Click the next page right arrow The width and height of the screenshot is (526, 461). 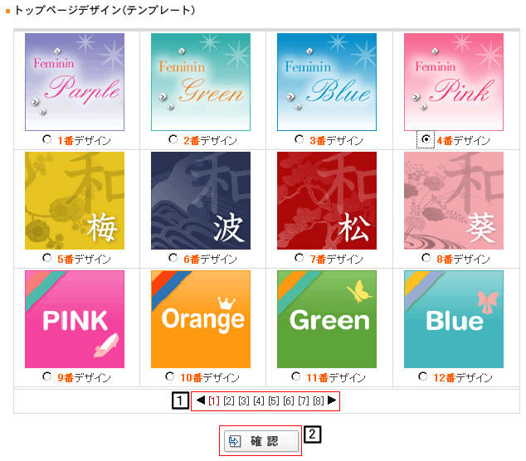[x=332, y=400]
